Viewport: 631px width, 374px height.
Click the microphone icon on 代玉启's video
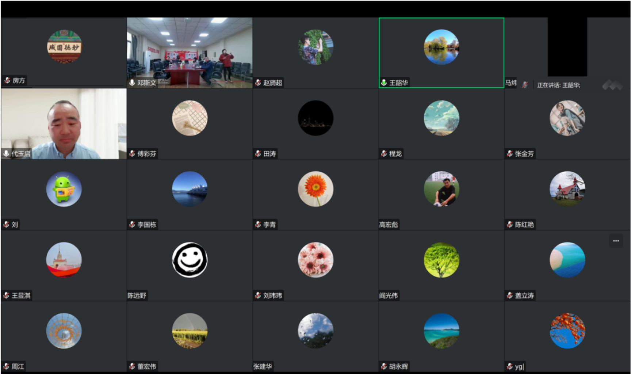click(6, 154)
